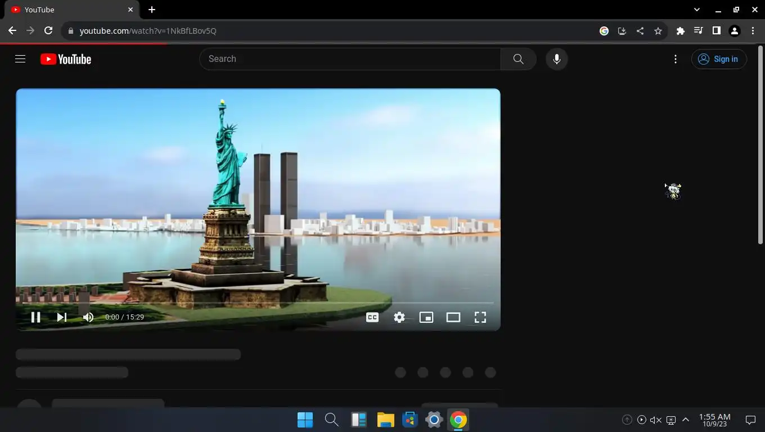Close the YouTube tab
The height and width of the screenshot is (432, 765).
click(130, 10)
